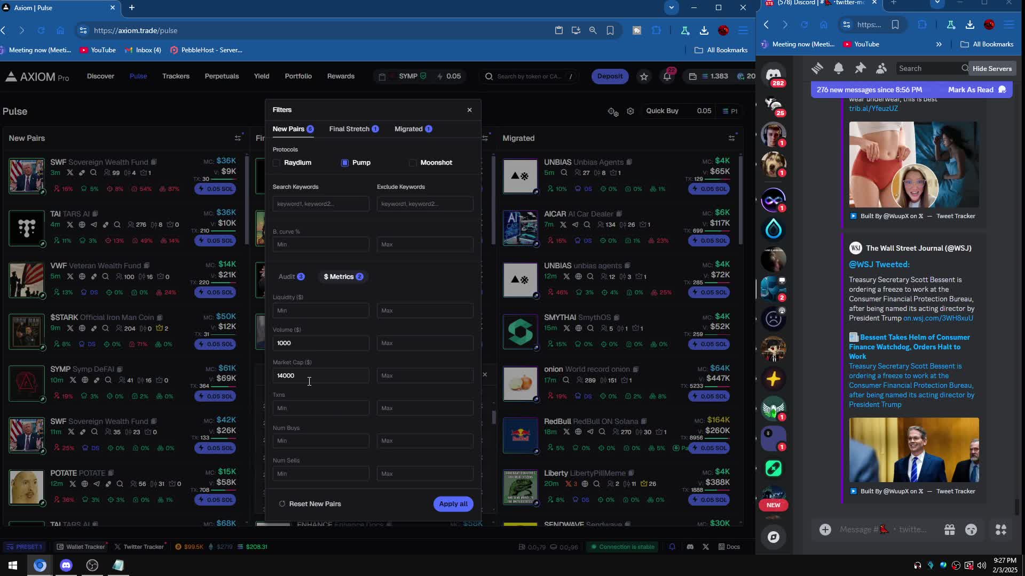This screenshot has width=1025, height=576.
Task: Open the on.wsj.com/3WH8xuU link
Action: tap(938, 318)
